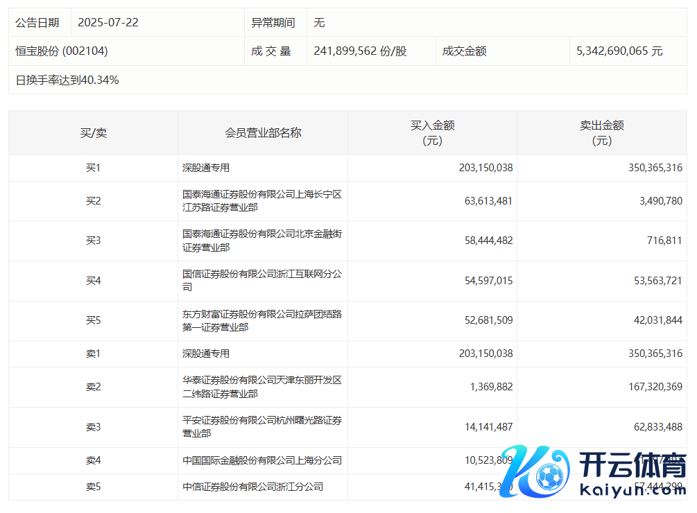Select 华泰证券 天津东丽开发区 brokerage entry
Image resolution: width=697 pixels, height=513 pixels.
(x=261, y=387)
